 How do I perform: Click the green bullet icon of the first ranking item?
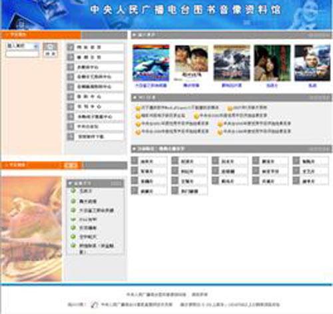[73, 191]
